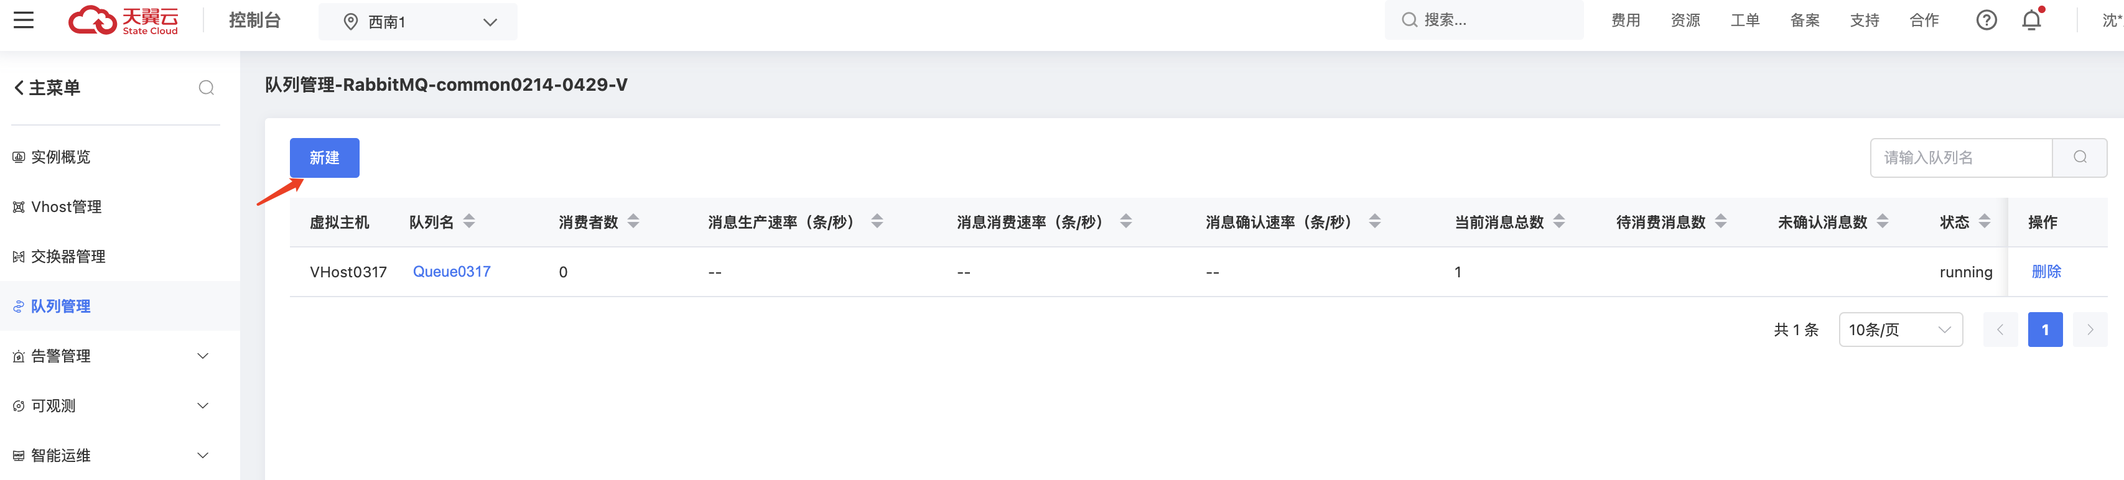Open the 10条/页 page-size dropdown
This screenshot has height=480, width=2124.
[1900, 330]
